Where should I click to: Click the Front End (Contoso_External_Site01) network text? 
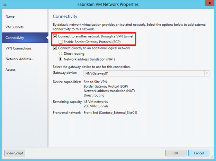pyautogui.click(x=111, y=113)
